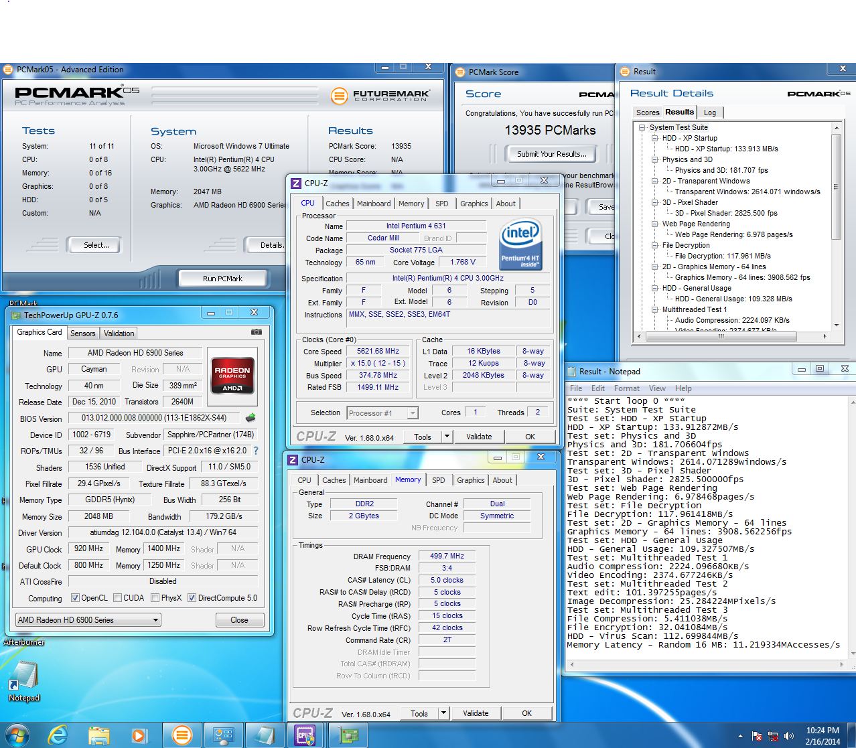
Task: Click the GPU-Z title bar icon
Action: (x=16, y=314)
